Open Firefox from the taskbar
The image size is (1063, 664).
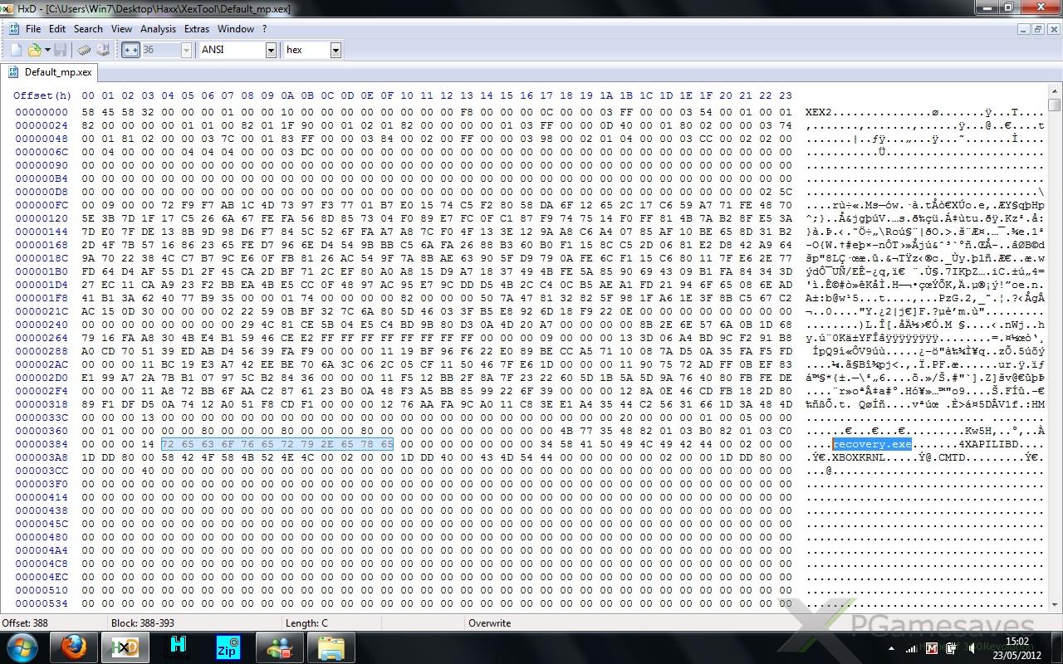click(74, 647)
